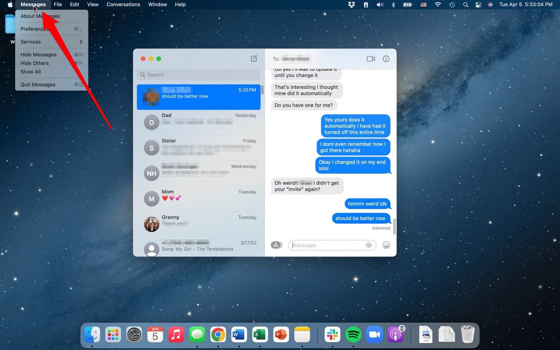Viewport: 560px width, 350px height.
Task: Click the audio waveform icon in message field
Action: (x=368, y=245)
